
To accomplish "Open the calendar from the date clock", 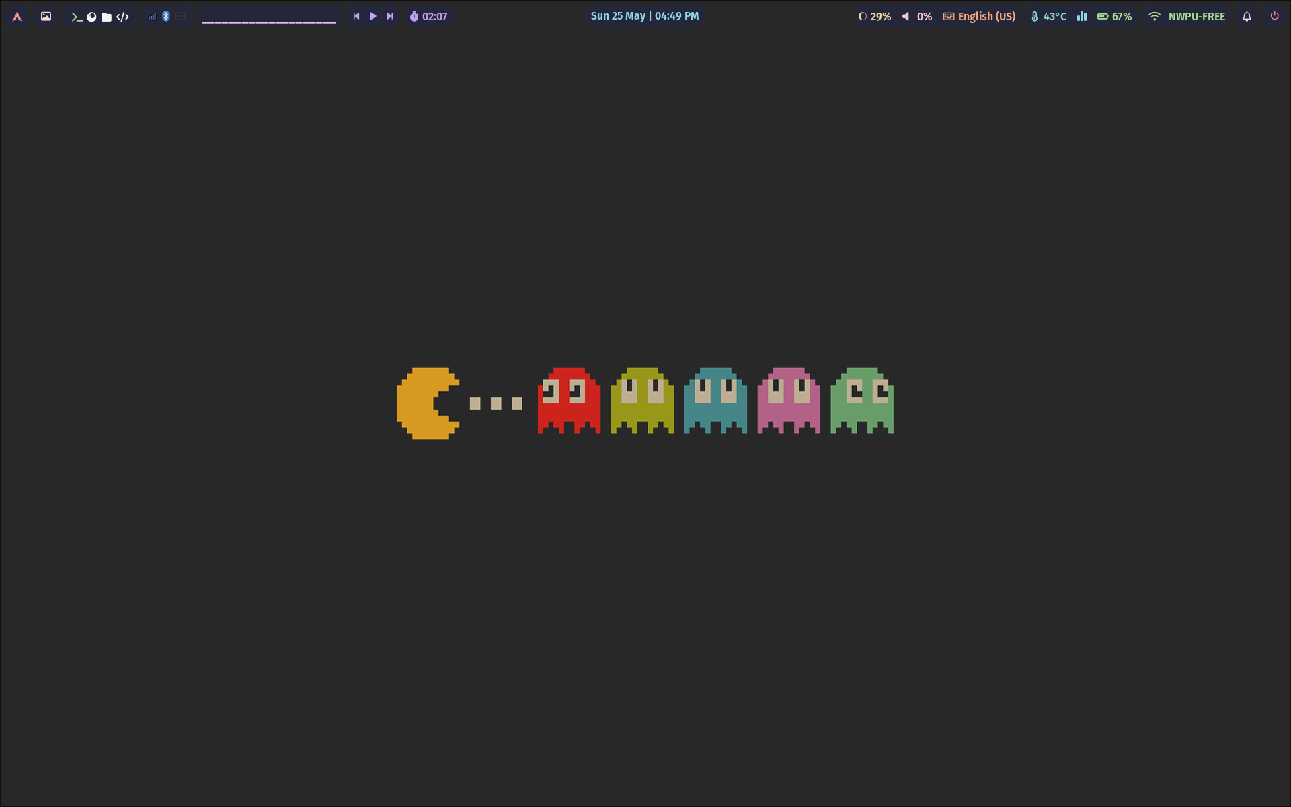I will (x=645, y=16).
